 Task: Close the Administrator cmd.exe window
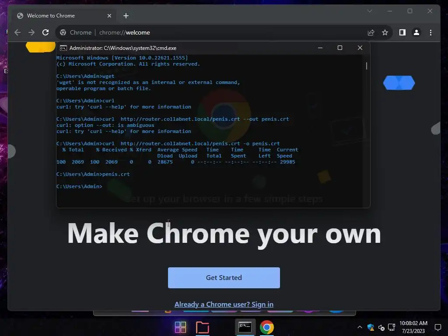360,48
